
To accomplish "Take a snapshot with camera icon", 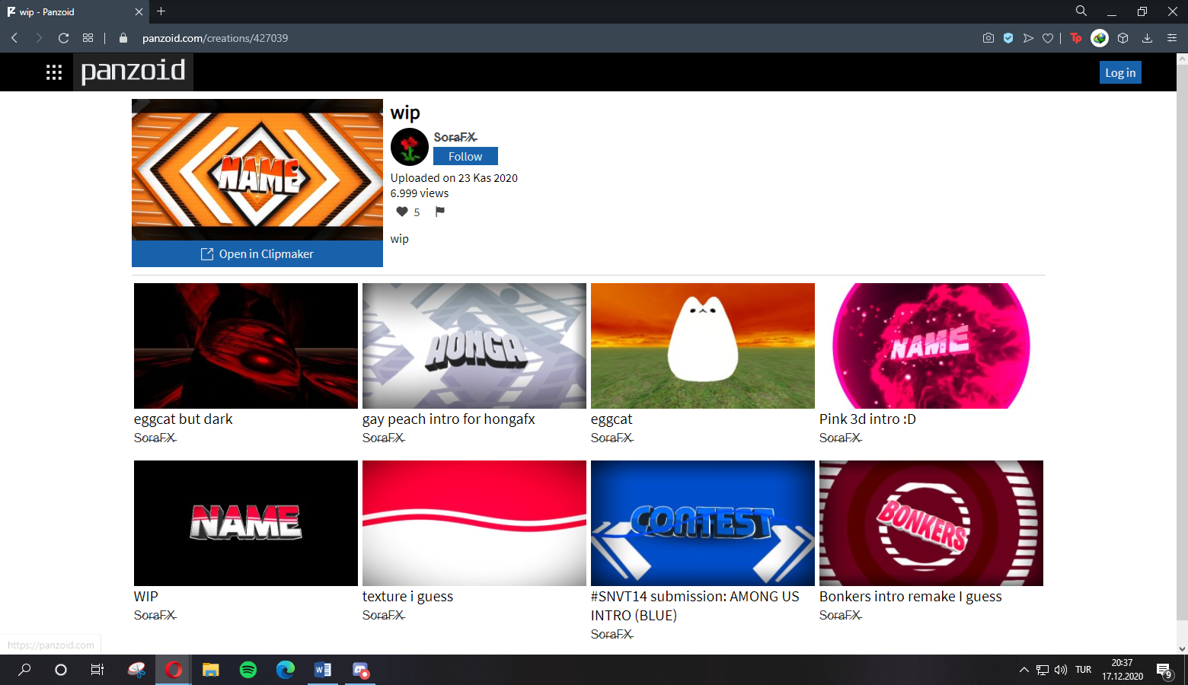I will tap(988, 38).
